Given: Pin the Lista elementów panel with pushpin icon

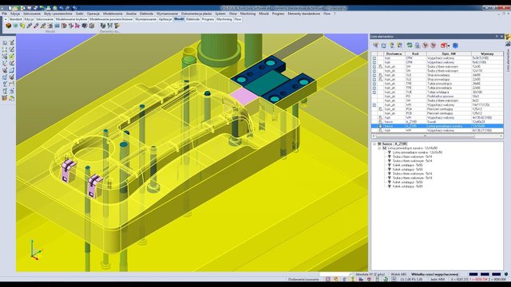Looking at the screenshot, I should pyautogui.click(x=497, y=37).
